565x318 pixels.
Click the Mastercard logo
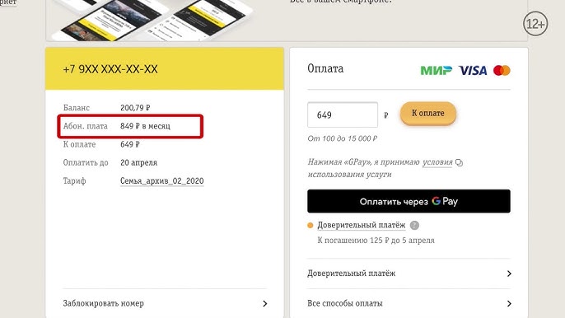[502, 70]
